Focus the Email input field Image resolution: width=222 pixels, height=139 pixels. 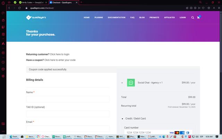click(x=68, y=129)
